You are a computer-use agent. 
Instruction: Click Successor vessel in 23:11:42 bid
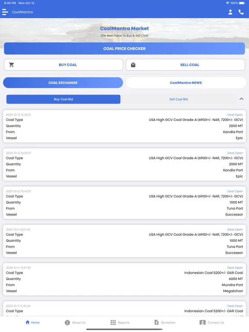(234, 252)
